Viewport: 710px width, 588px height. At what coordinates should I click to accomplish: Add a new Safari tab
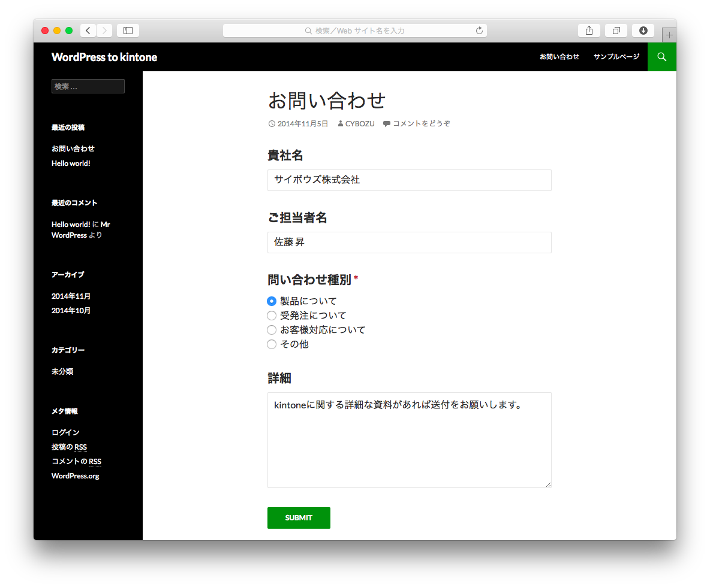(x=669, y=35)
